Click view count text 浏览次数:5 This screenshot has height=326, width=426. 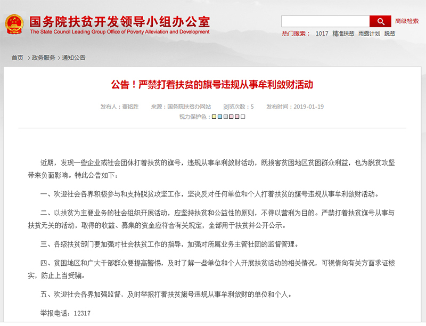click(x=239, y=107)
